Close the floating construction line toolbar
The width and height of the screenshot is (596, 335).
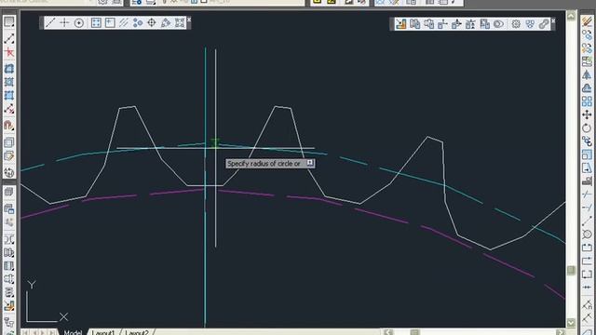(189, 20)
